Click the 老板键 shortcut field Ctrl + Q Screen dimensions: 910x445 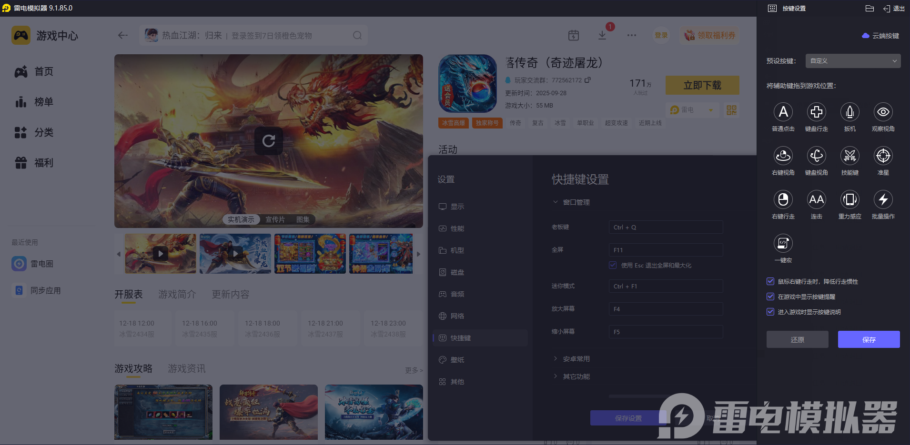click(666, 227)
